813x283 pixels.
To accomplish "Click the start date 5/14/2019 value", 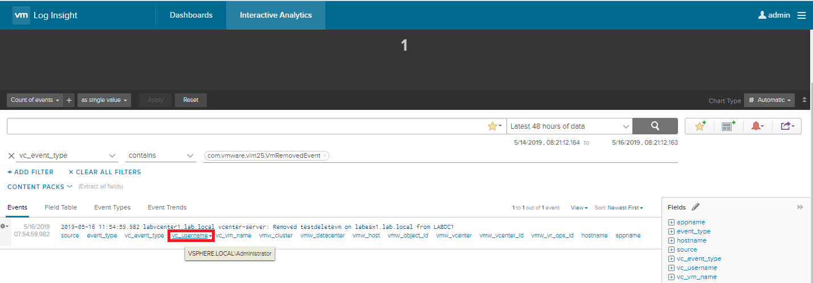I will (547, 143).
